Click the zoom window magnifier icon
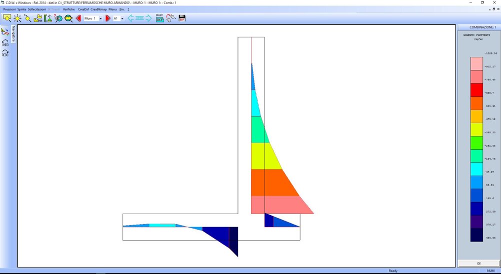Image resolution: width=501 pixels, height=274 pixels. pyautogui.click(x=7, y=18)
